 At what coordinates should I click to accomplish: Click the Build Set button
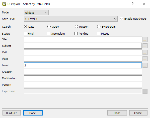(11, 113)
